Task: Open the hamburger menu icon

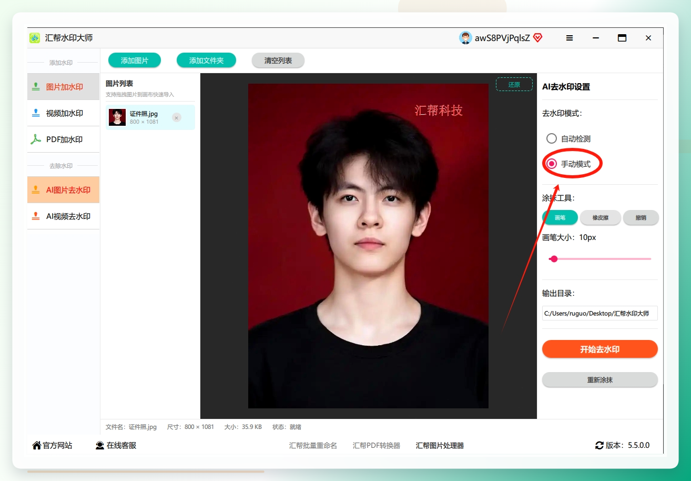Action: point(570,38)
